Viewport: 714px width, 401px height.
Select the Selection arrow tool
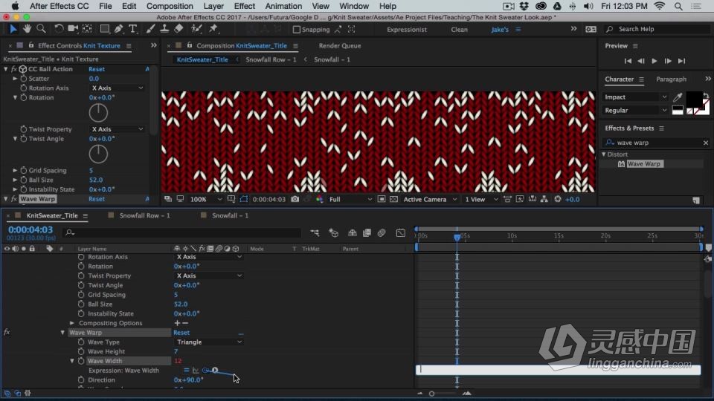(x=13, y=29)
